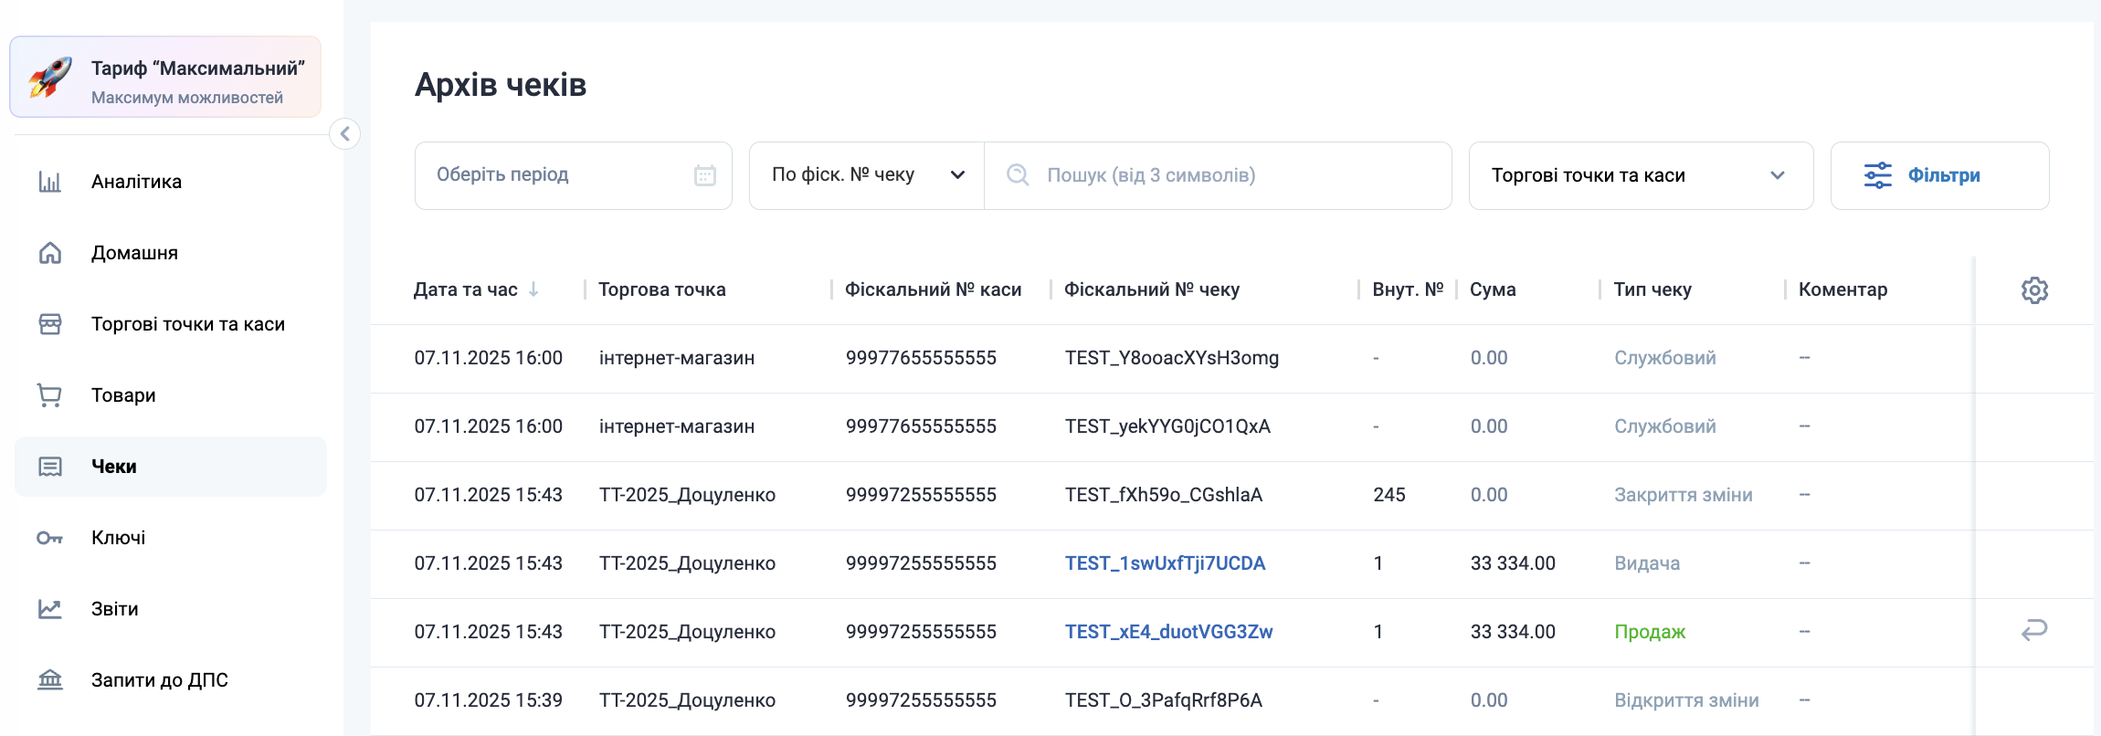This screenshot has width=2101, height=736.
Task: Go to Звіти section in sidebar
Action: pos(114,609)
